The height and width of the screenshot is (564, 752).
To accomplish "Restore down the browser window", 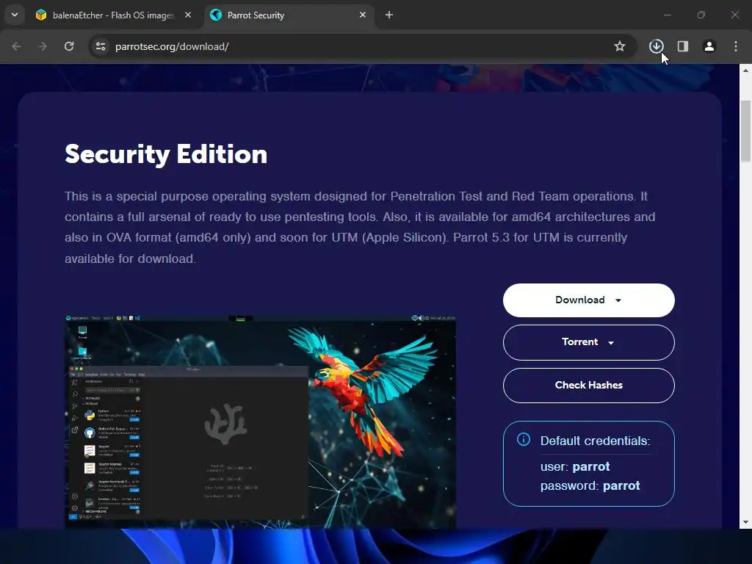I will point(701,15).
